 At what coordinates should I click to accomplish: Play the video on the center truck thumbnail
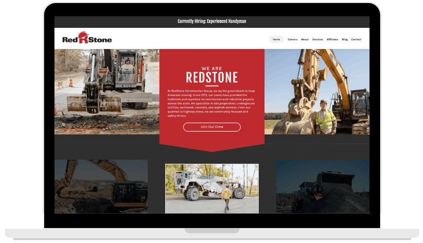(212, 191)
